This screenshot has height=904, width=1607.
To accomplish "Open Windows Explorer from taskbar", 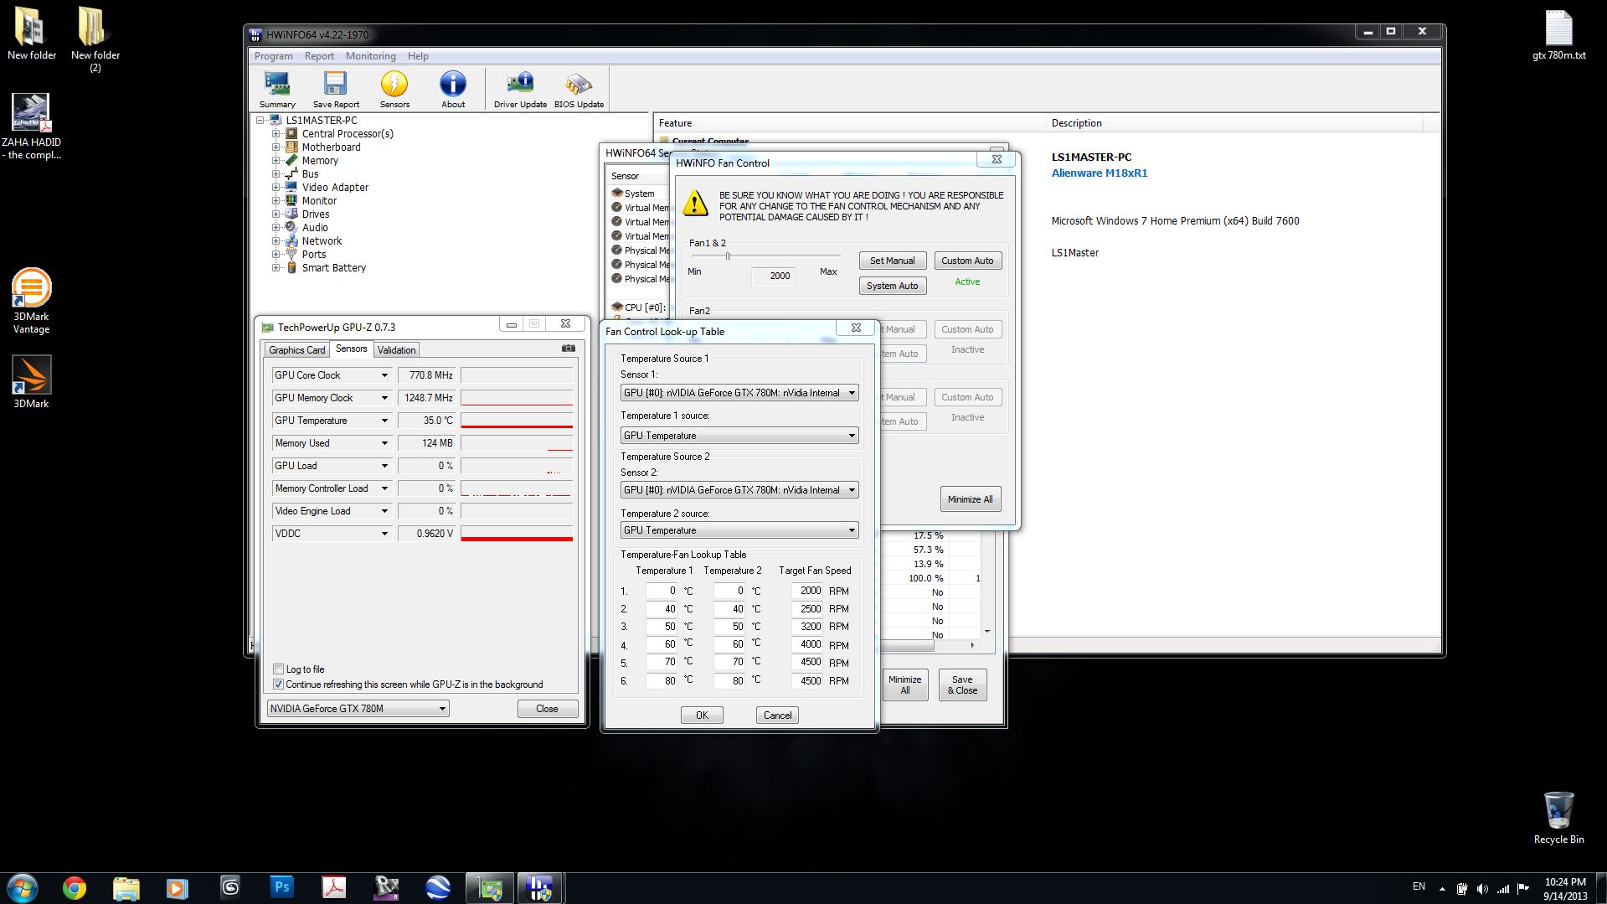I will coord(126,887).
